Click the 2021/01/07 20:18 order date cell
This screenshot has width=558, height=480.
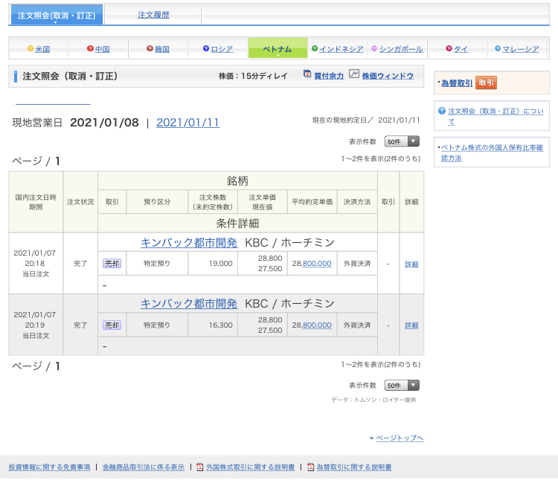point(36,263)
